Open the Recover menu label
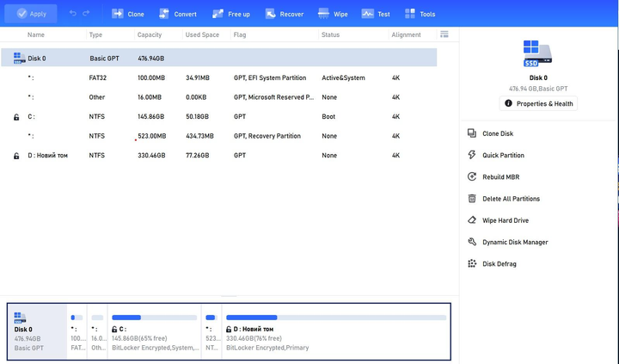The image size is (619, 364). (291, 15)
